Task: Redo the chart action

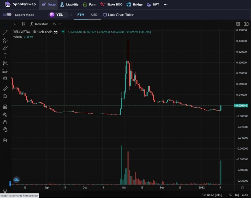Action: [x=60, y=24]
